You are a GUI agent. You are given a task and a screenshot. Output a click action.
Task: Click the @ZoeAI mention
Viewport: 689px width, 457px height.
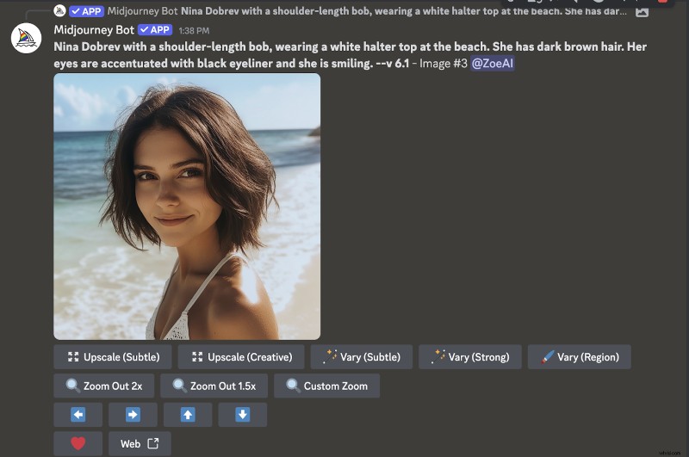click(493, 63)
